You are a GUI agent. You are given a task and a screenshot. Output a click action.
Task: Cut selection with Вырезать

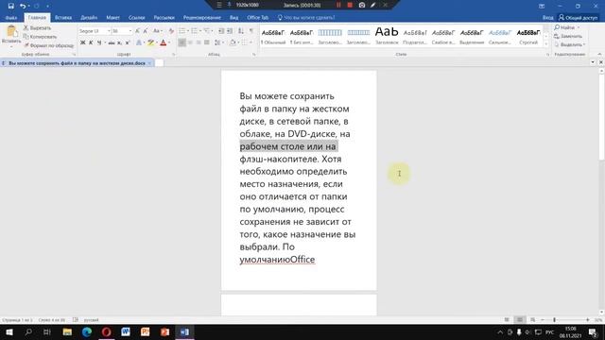click(x=37, y=28)
